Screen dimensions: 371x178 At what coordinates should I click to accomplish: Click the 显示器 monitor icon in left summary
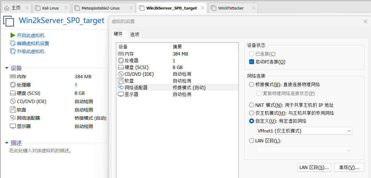point(13,126)
